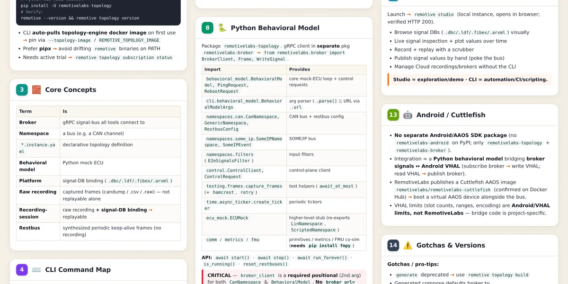Click the '*.instance.yaml' term cell

(38, 148)
